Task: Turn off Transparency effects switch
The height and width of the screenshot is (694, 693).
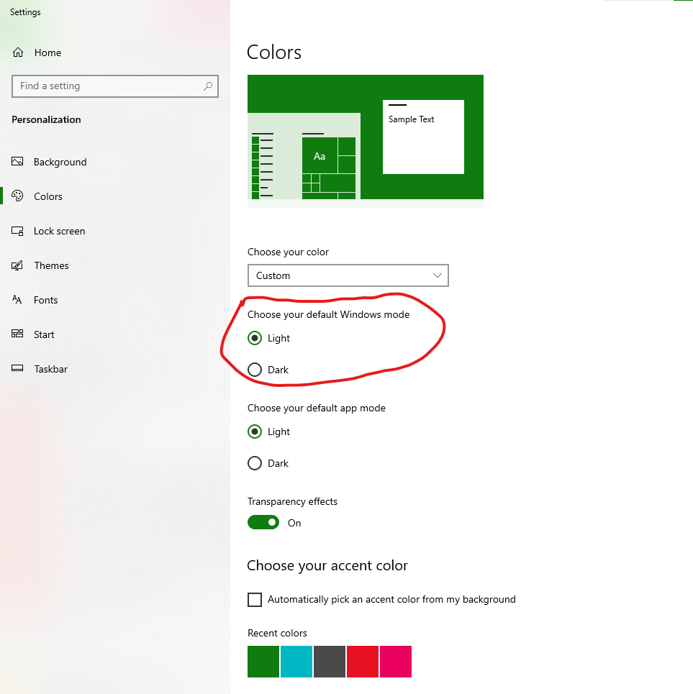Action: tap(263, 522)
